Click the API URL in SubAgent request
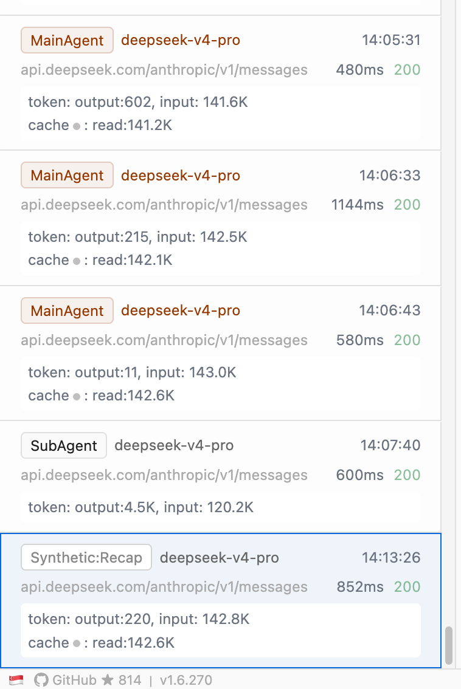Image resolution: width=461 pixels, height=689 pixels. point(164,475)
